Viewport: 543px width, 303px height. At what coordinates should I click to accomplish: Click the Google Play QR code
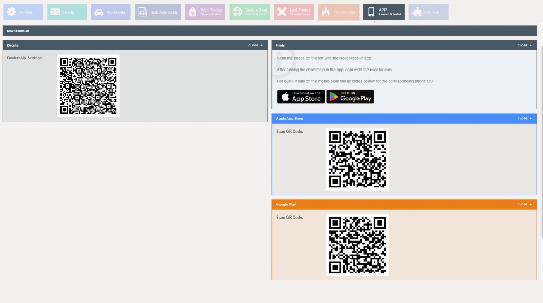(x=357, y=245)
